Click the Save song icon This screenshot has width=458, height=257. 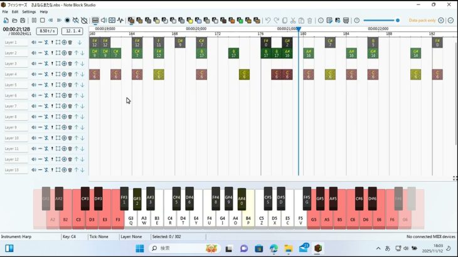23,20
